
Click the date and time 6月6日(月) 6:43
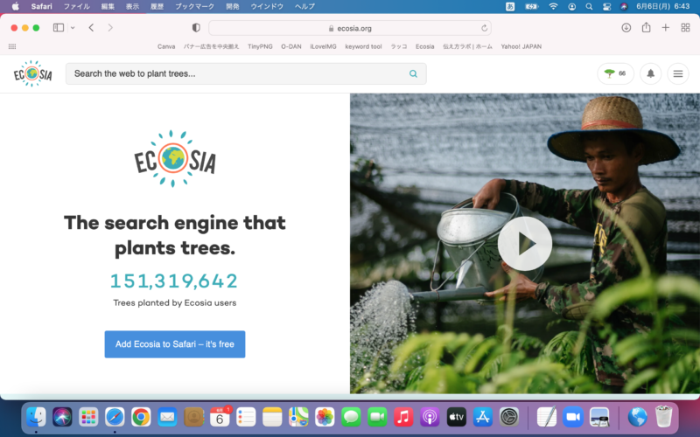click(662, 6)
